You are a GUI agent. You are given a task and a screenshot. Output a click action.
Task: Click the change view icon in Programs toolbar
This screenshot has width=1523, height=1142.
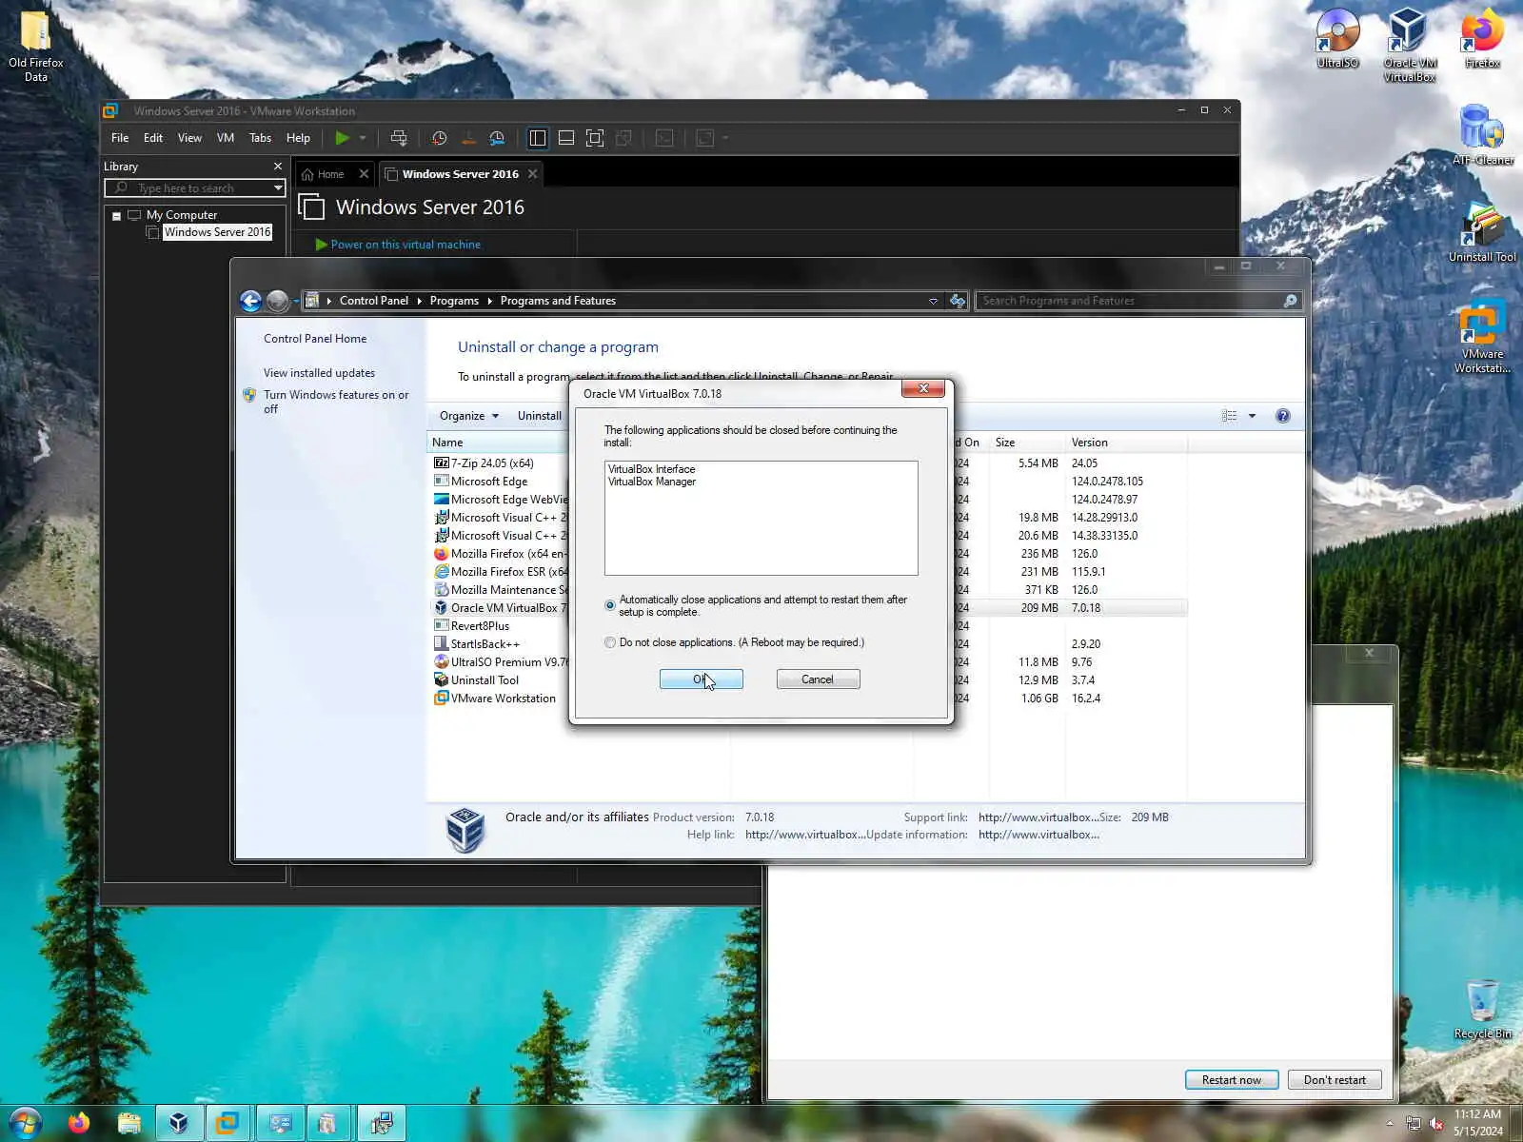coord(1229,416)
